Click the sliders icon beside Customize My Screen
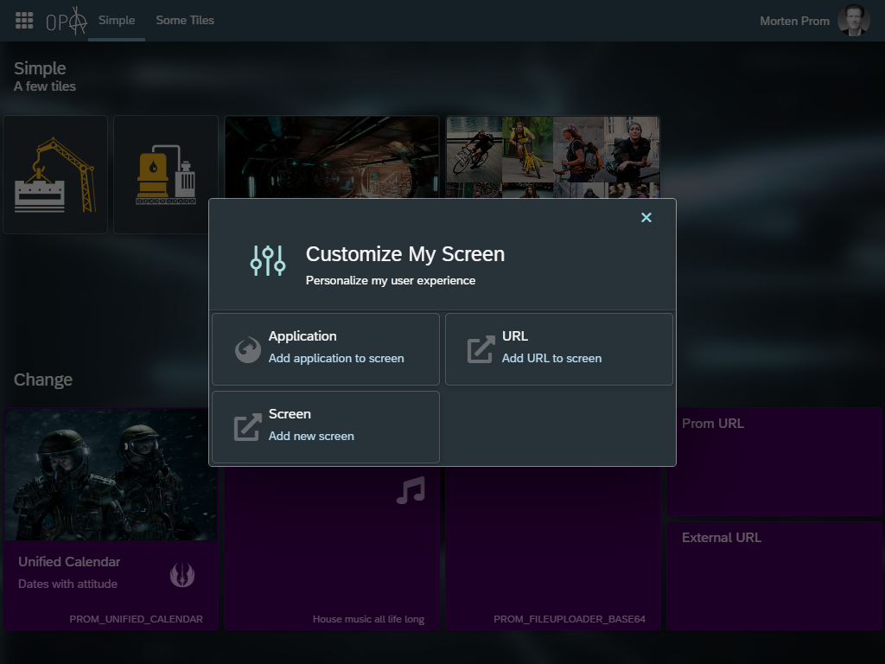 click(x=268, y=260)
